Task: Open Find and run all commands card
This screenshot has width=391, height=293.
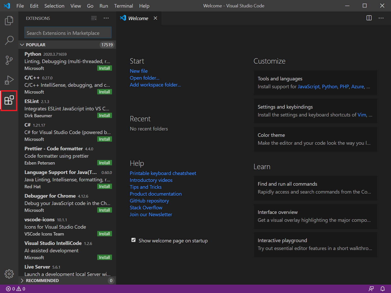Action: pyautogui.click(x=315, y=188)
